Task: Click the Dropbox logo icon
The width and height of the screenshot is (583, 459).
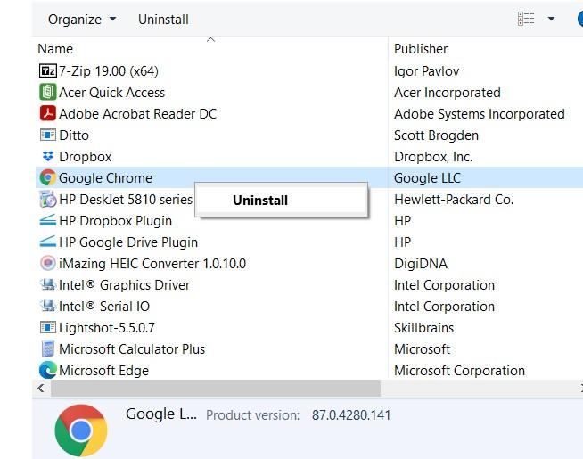Action: coord(47,157)
